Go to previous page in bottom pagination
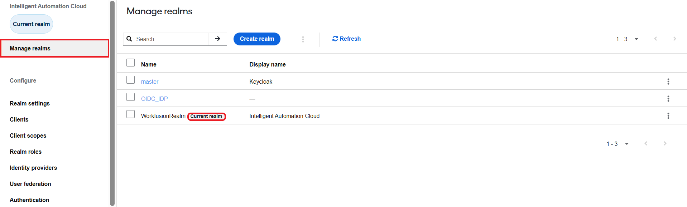This screenshot has width=687, height=207. pyautogui.click(x=646, y=143)
